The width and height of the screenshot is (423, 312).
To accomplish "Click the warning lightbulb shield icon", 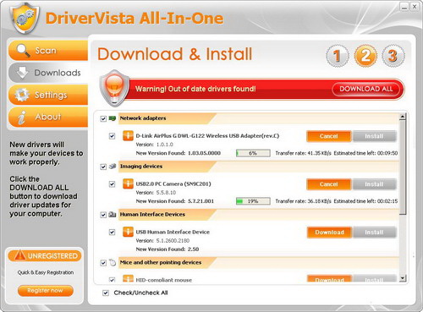I will (114, 88).
